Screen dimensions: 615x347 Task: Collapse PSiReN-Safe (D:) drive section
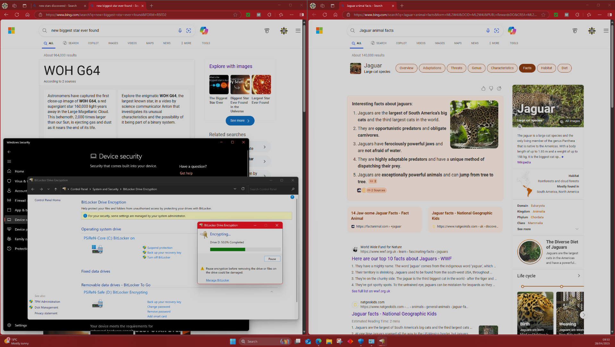click(x=272, y=292)
